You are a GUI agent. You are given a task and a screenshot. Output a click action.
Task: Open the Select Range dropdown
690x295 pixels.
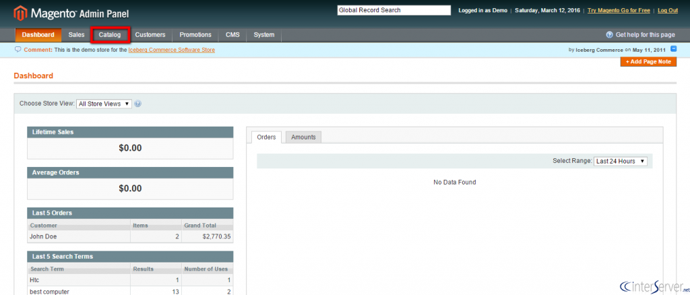pyautogui.click(x=621, y=162)
